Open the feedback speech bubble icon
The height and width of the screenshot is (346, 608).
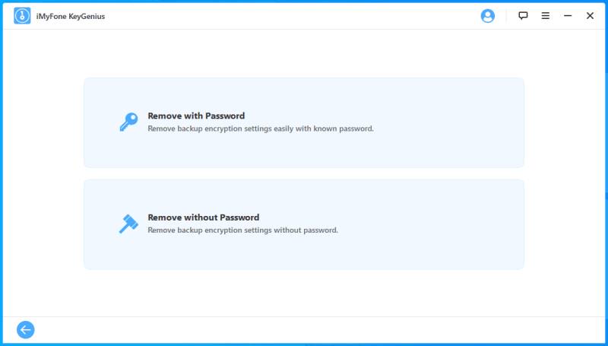pyautogui.click(x=523, y=16)
